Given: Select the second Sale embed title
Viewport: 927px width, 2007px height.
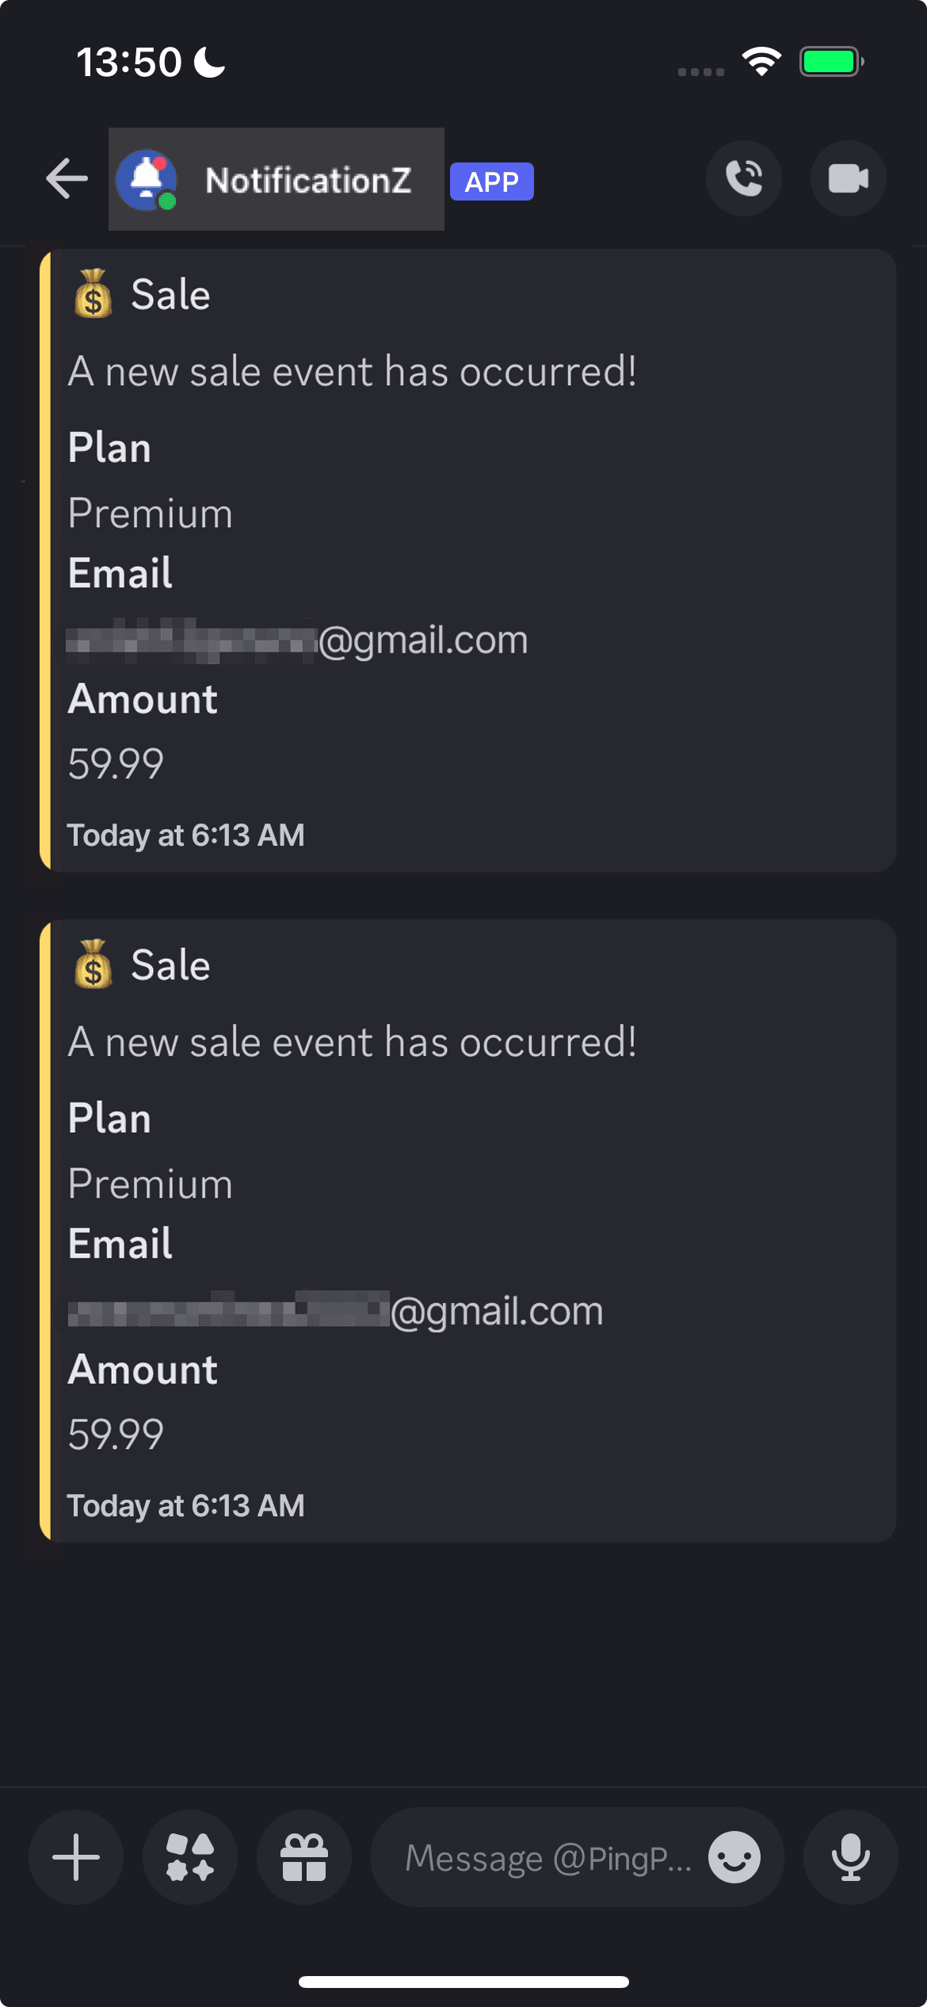Looking at the screenshot, I should (x=170, y=965).
